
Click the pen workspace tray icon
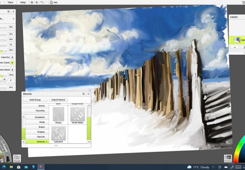(232, 167)
